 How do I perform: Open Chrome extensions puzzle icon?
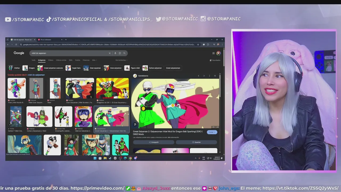coord(208,45)
